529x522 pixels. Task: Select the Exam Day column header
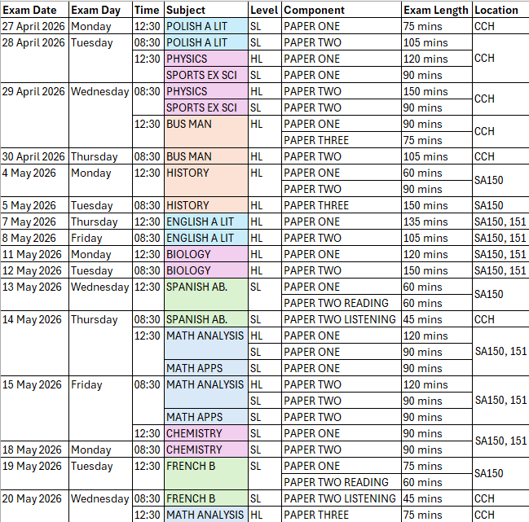pyautogui.click(x=99, y=10)
